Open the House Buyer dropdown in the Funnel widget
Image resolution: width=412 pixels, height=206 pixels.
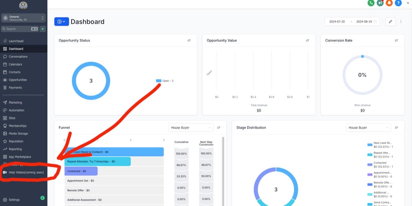pyautogui.click(x=191, y=127)
